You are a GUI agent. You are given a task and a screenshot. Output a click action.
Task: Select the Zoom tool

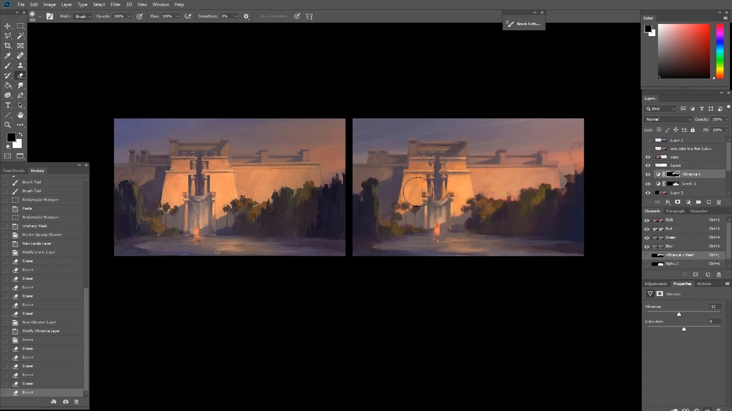[x=8, y=125]
